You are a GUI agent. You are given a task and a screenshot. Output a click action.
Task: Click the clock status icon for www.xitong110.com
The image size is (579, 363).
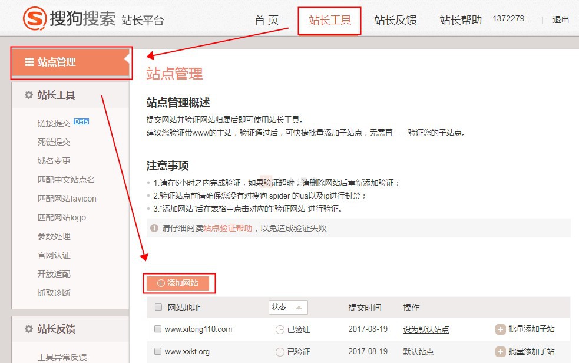pyautogui.click(x=280, y=330)
